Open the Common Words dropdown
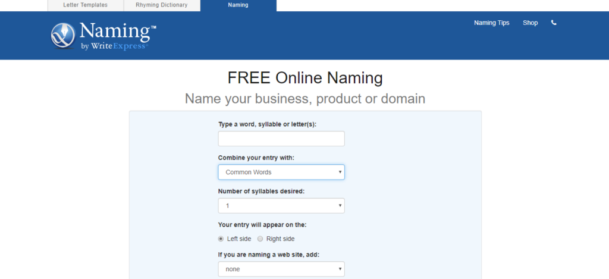The image size is (609, 279). coord(281,172)
